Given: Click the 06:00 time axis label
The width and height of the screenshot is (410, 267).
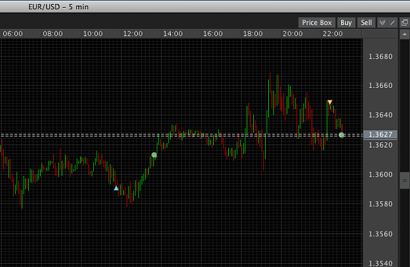Looking at the screenshot, I should tap(13, 33).
